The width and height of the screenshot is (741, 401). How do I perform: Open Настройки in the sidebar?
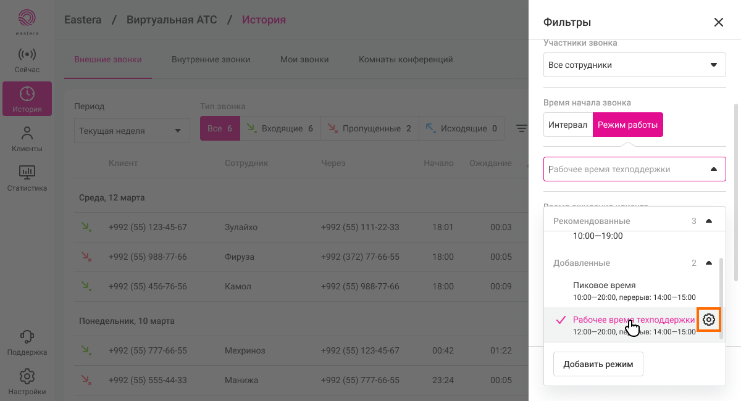(27, 382)
